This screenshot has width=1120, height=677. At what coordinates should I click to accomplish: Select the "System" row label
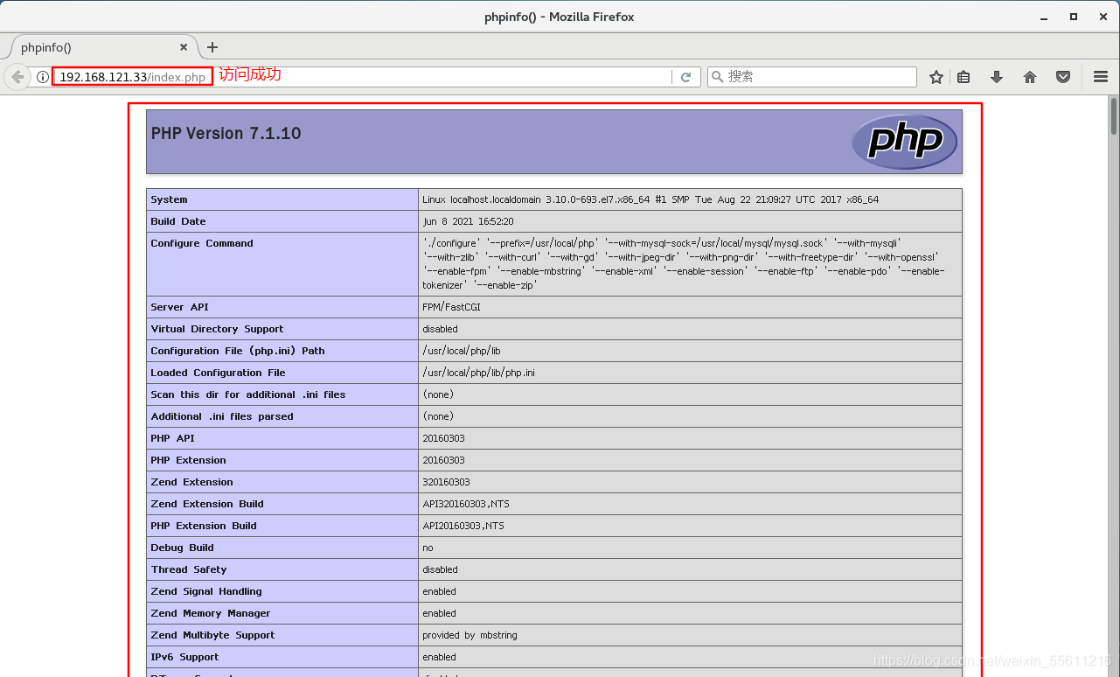click(x=169, y=199)
